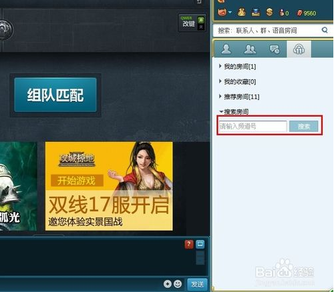
Task: Click the gold dollar sign icon
Action: (269, 12)
